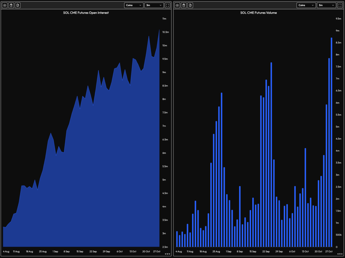The width and height of the screenshot is (345, 258).
Task: Open the Coins dropdown on Futures Volume chart
Action: (306, 5)
